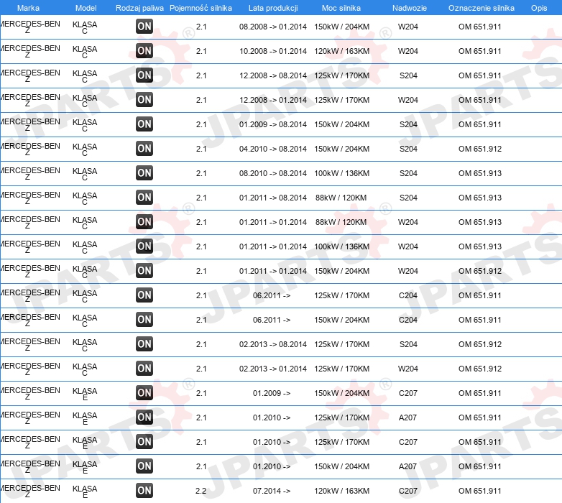Click KLASA C model in the 08.2008 row
Viewport: 562px width, 503px height.
[85, 27]
